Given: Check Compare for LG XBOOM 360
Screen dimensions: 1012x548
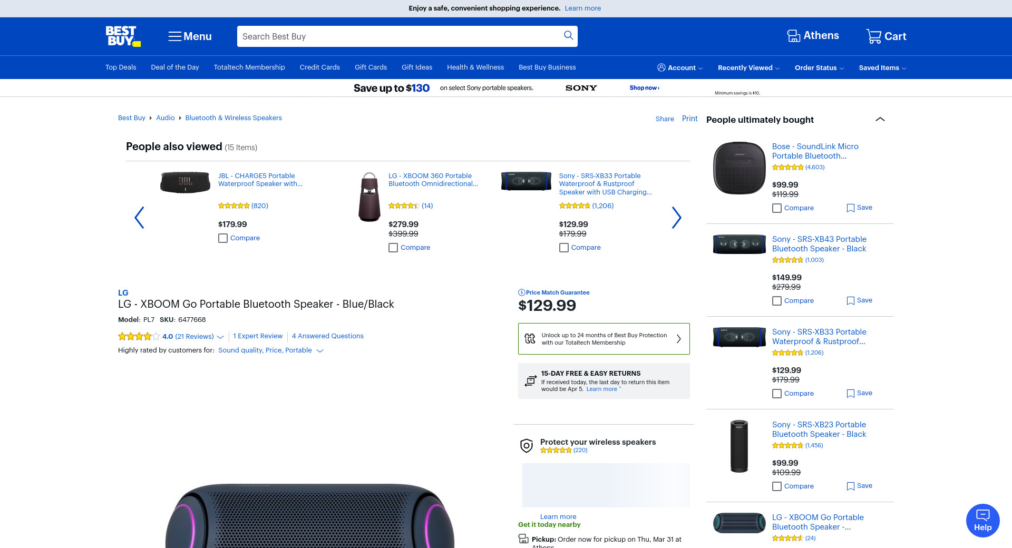Looking at the screenshot, I should click(x=393, y=248).
